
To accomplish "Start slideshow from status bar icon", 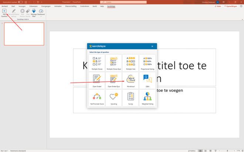I will 216,151.
